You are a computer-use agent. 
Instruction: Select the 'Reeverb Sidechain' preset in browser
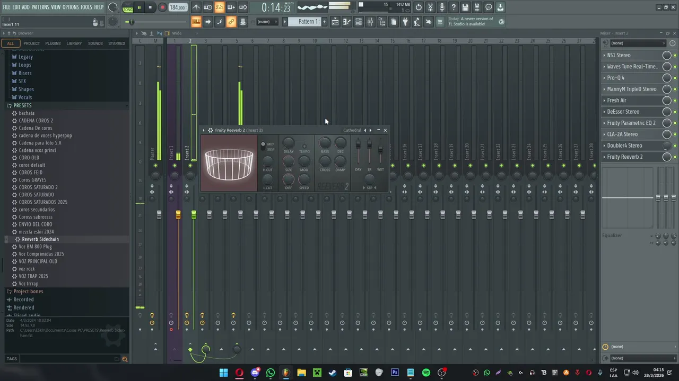coord(40,239)
